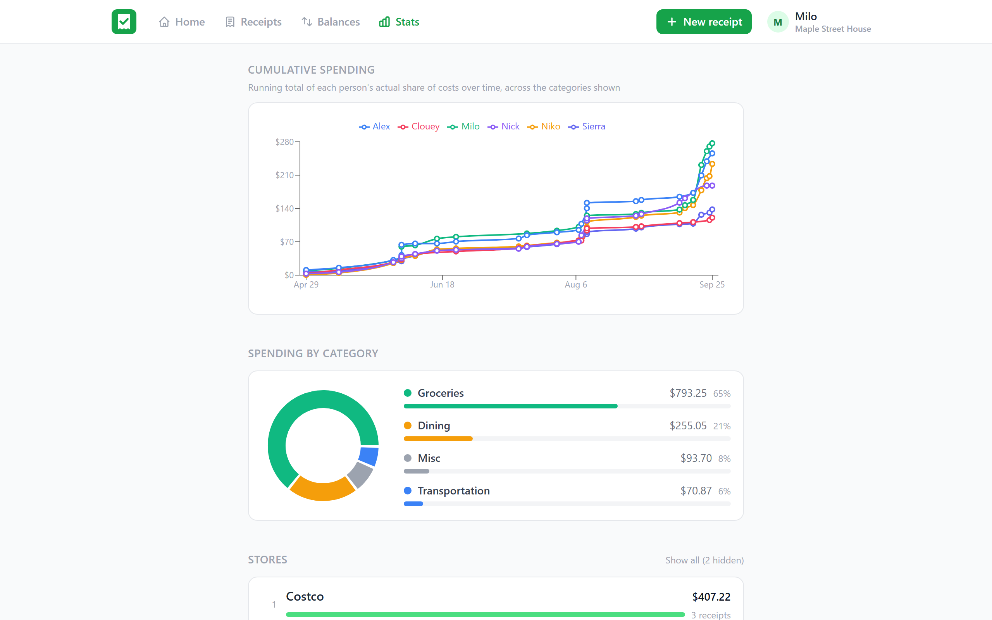Click the Cumulative Spending heading
The height and width of the screenshot is (620, 992).
pyautogui.click(x=311, y=70)
